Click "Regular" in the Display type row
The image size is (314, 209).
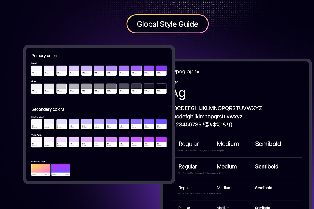188,144
